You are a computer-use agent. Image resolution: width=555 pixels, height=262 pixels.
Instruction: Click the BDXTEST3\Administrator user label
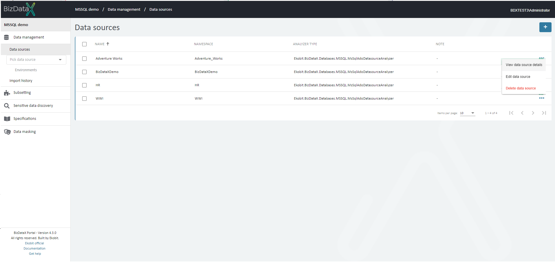coord(530,10)
